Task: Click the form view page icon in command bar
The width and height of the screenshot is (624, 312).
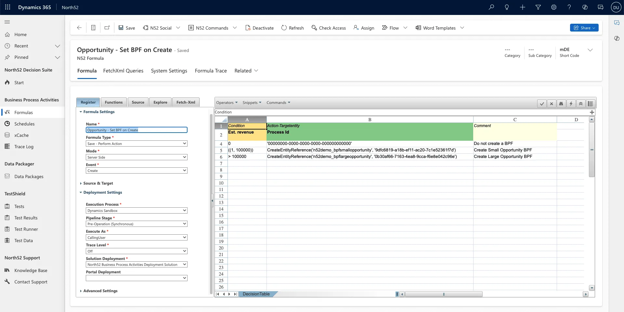Action: coord(93,28)
